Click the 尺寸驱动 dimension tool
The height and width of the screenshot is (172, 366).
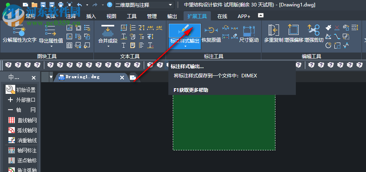point(249,34)
